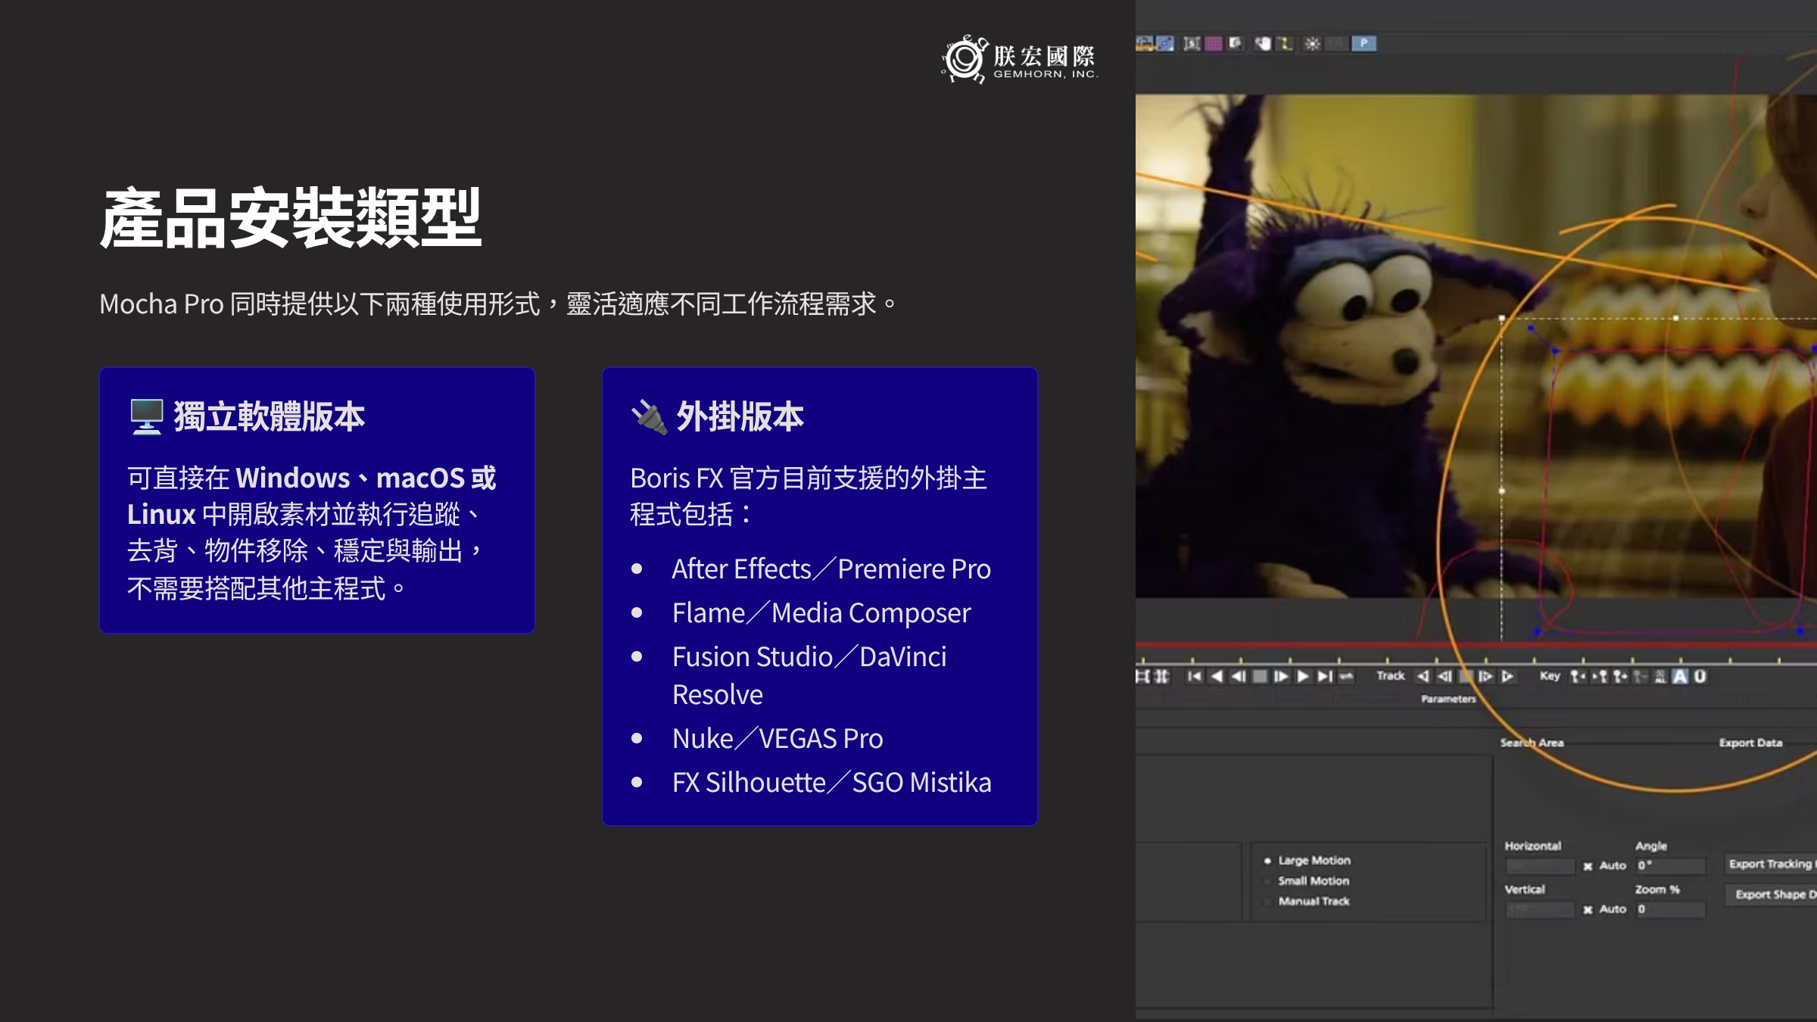Click the sun-shaped brightness icon

1312,44
